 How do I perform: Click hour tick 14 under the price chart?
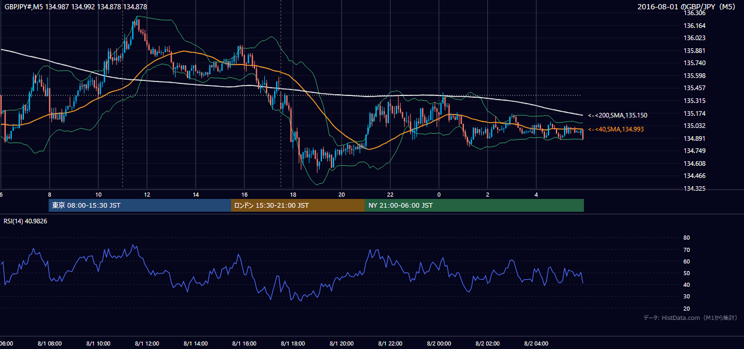(196, 195)
